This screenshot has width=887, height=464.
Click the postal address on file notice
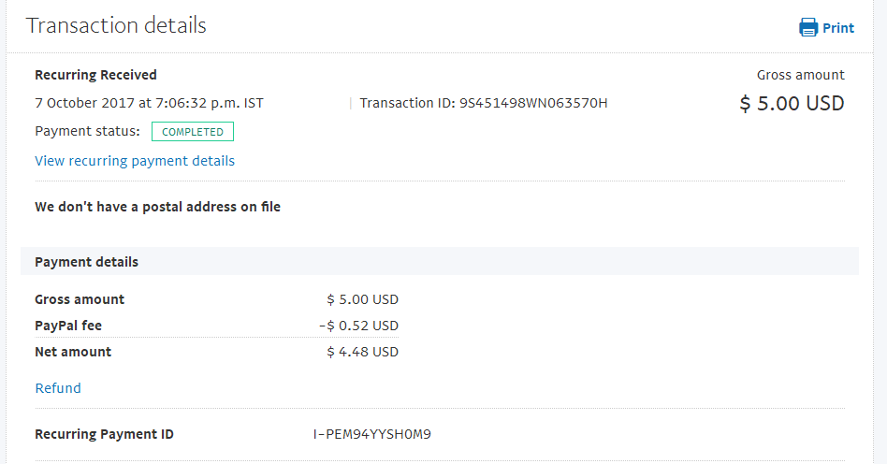[x=158, y=207]
